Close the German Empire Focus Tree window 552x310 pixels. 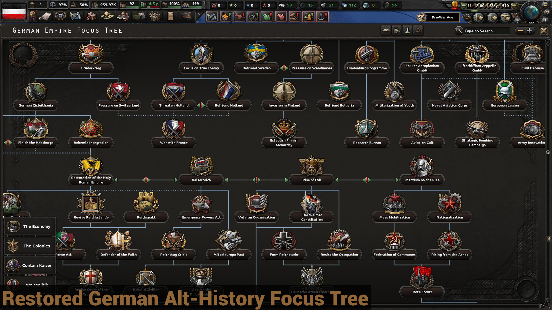coord(543,31)
